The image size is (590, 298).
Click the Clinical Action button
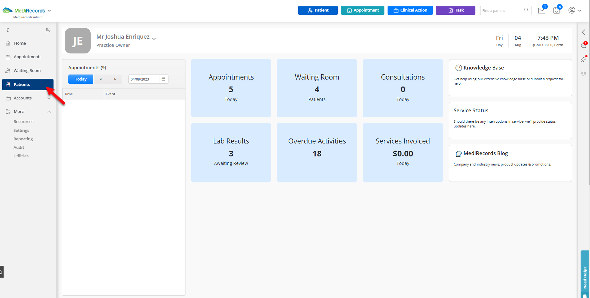coord(410,10)
